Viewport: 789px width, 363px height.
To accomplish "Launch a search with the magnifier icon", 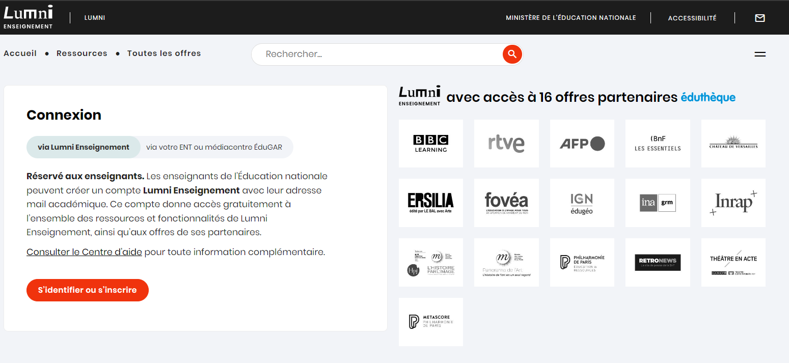I will coord(512,54).
